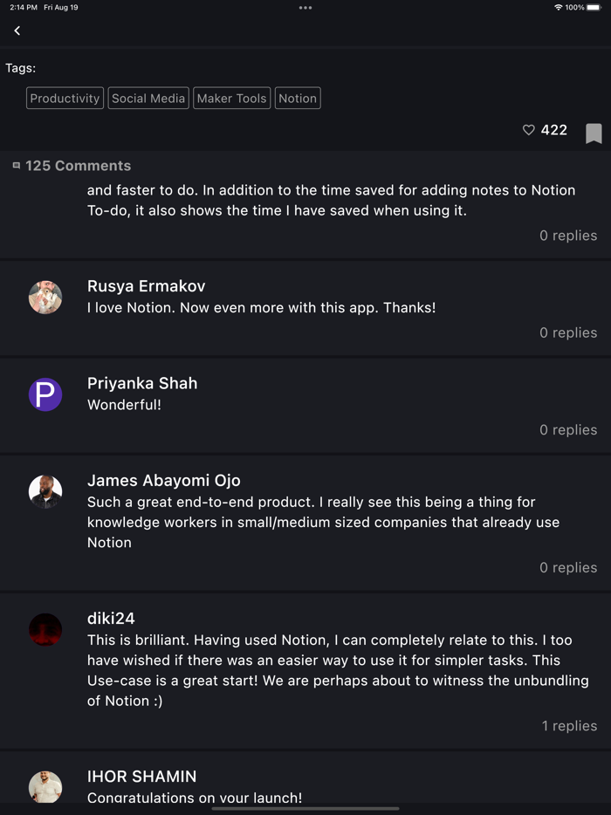Image resolution: width=611 pixels, height=815 pixels.
Task: Tap IHOR SHAMIN's avatar
Action: point(45,786)
